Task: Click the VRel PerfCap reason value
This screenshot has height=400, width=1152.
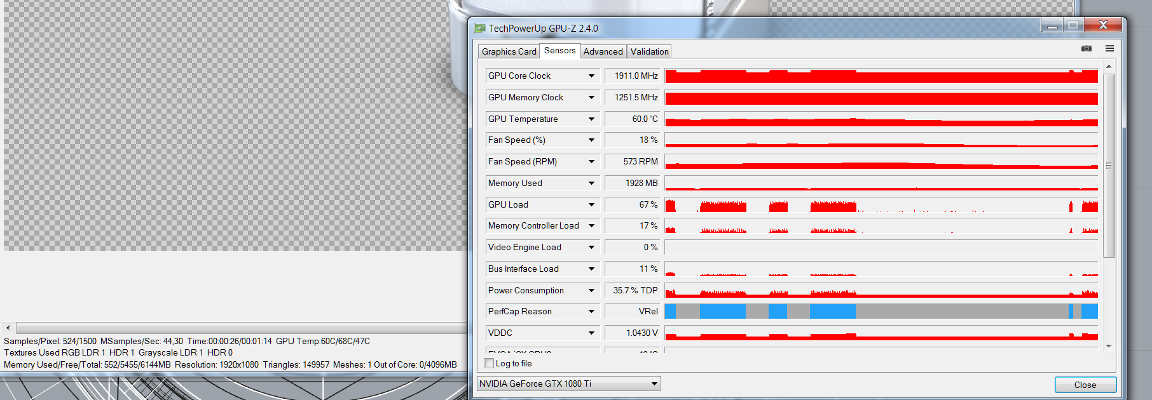Action: click(633, 311)
